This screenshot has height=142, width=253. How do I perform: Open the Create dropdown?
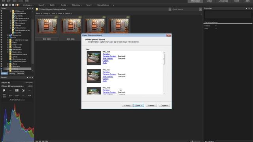(x=64, y=5)
